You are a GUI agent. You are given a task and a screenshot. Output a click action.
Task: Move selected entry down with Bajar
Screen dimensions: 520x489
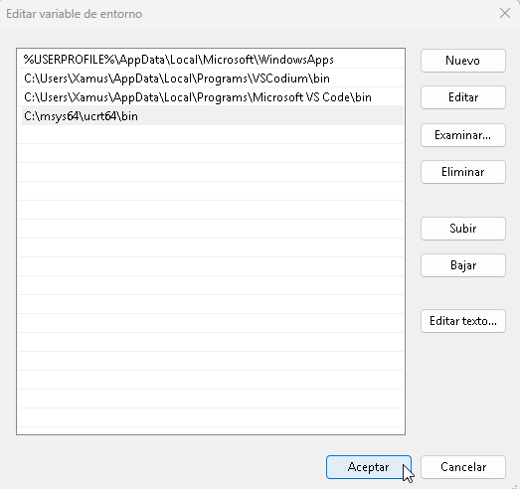pos(463,265)
